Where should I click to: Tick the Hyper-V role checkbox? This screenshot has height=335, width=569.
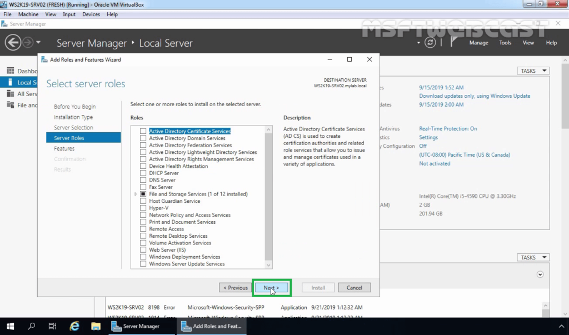[x=143, y=208]
